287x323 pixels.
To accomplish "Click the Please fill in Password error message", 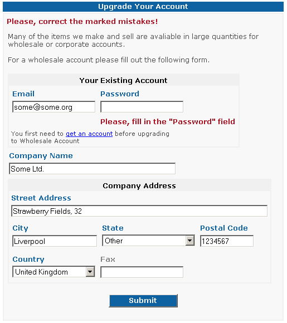I will (168, 121).
